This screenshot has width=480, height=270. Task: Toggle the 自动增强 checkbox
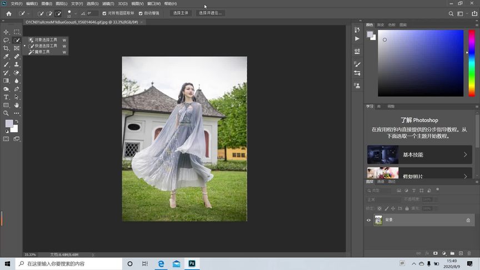click(141, 13)
